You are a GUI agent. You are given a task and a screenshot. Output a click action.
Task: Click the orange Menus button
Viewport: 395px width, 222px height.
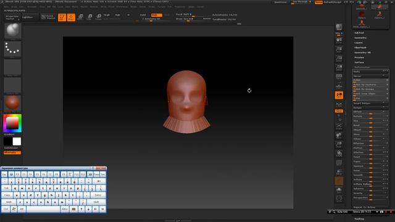coord(318,2)
